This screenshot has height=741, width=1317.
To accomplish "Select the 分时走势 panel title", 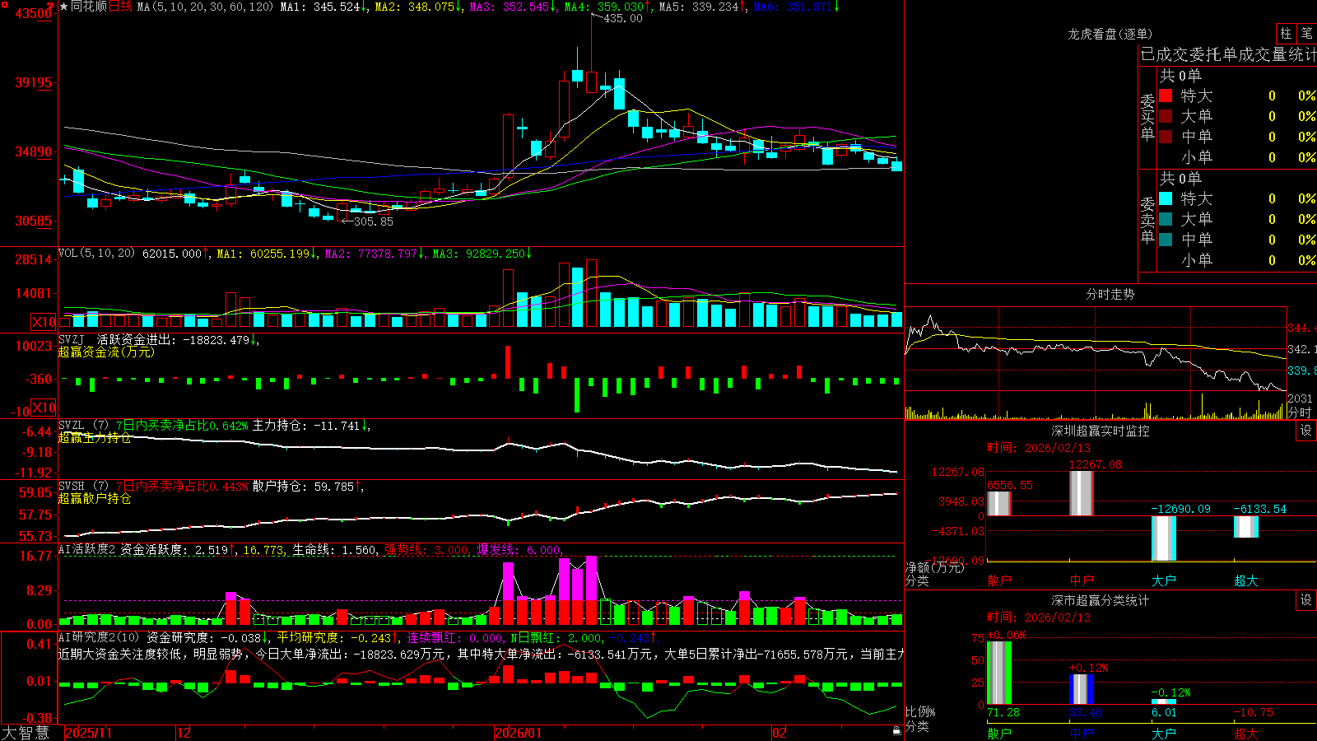I will click(1110, 294).
